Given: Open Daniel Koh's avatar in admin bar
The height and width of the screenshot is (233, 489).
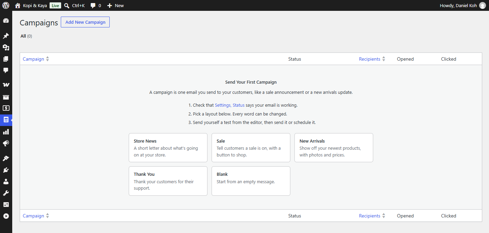Looking at the screenshot, I should click(483, 5).
